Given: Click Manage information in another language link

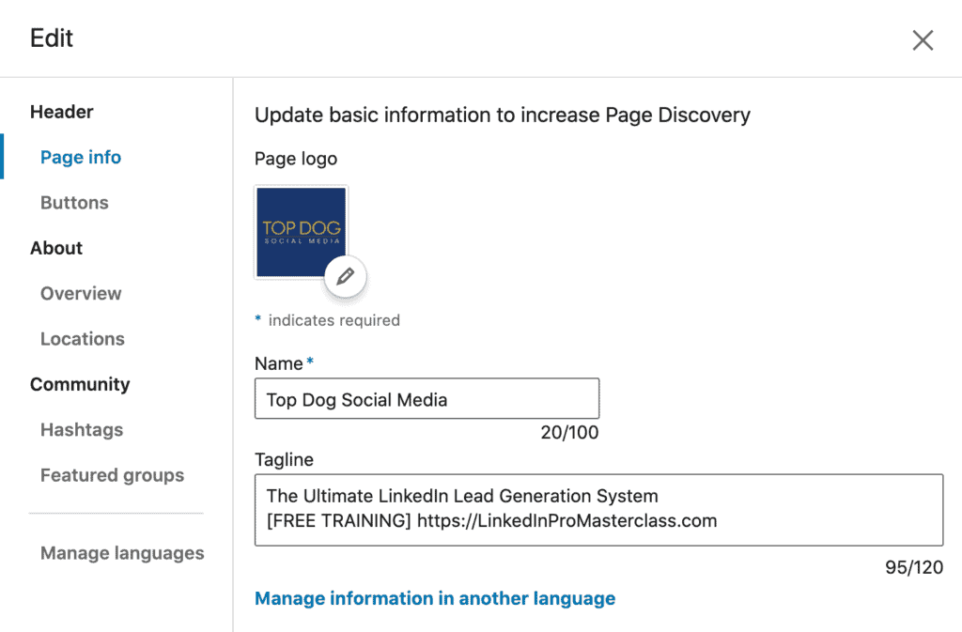Looking at the screenshot, I should [x=435, y=598].
